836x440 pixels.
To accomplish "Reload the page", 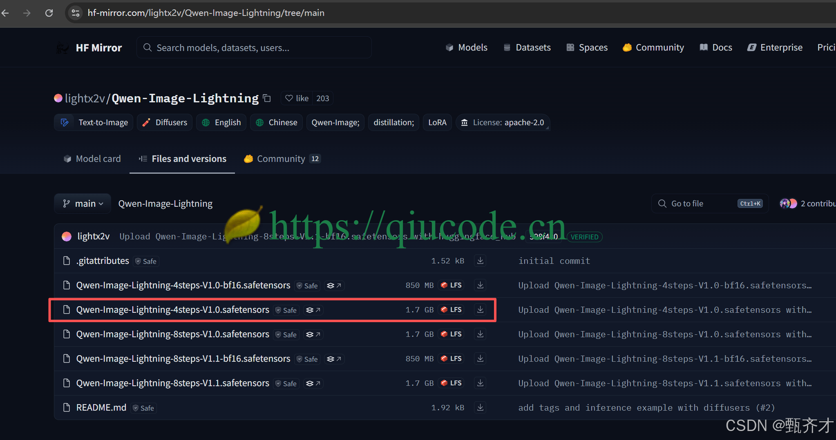I will (x=49, y=13).
